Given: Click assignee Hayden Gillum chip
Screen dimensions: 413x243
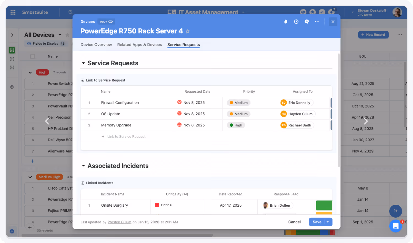Looking at the screenshot, I should click(298, 114).
